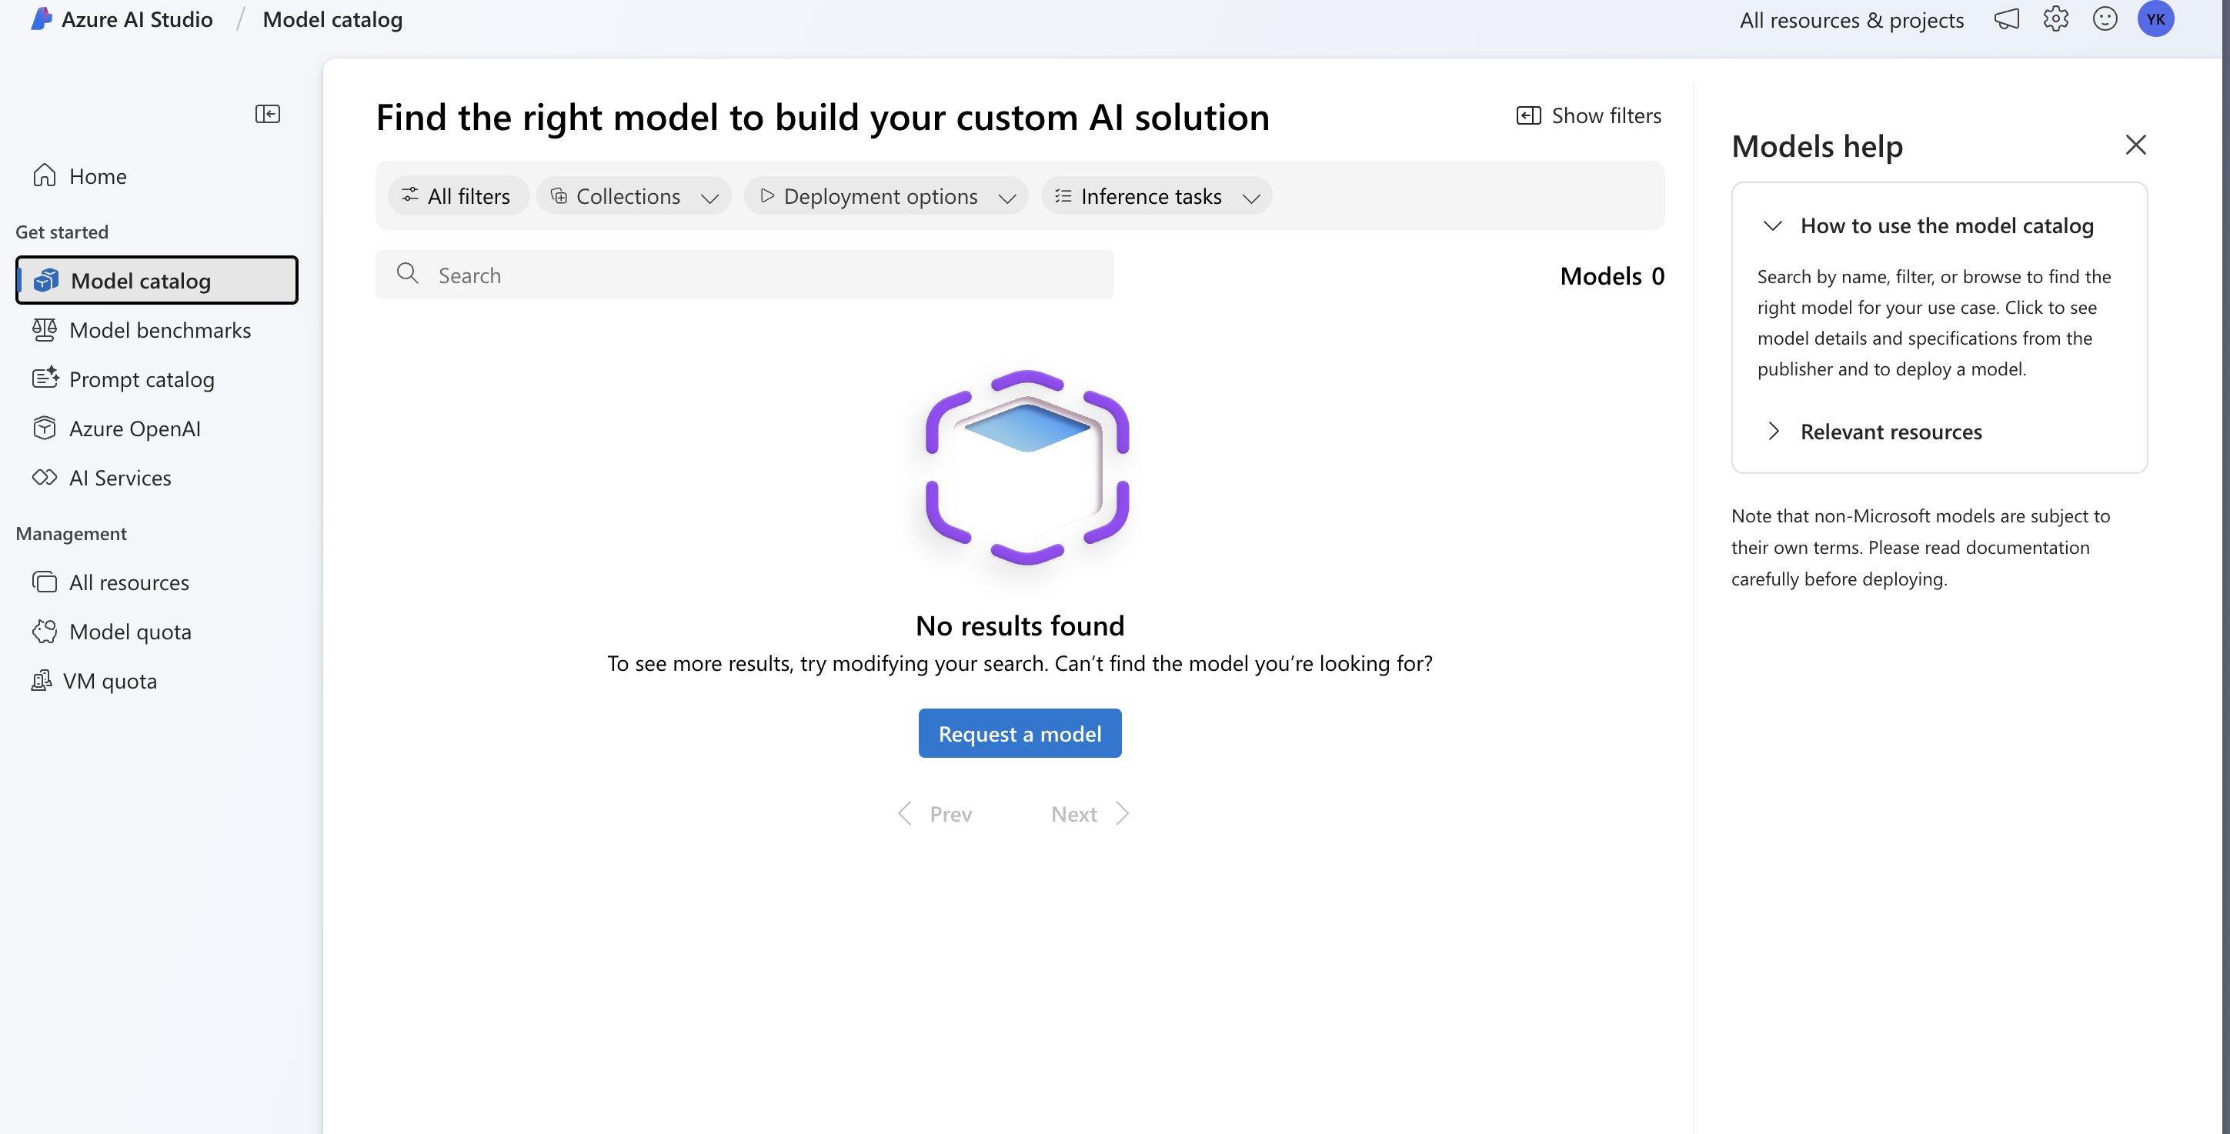Click Prev pagination button

(x=935, y=814)
